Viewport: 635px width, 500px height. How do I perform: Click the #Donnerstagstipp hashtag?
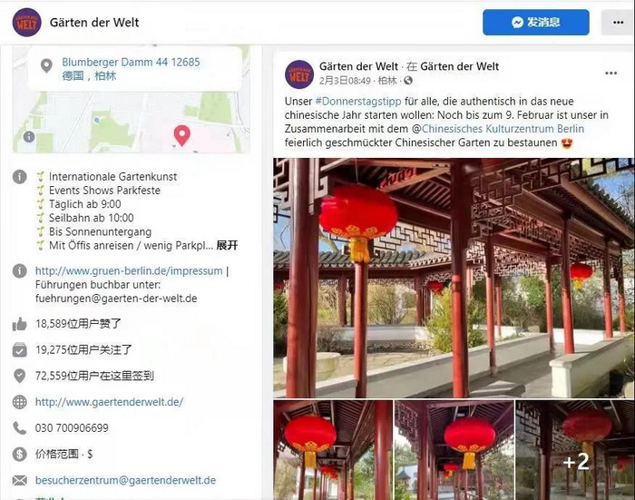click(358, 101)
